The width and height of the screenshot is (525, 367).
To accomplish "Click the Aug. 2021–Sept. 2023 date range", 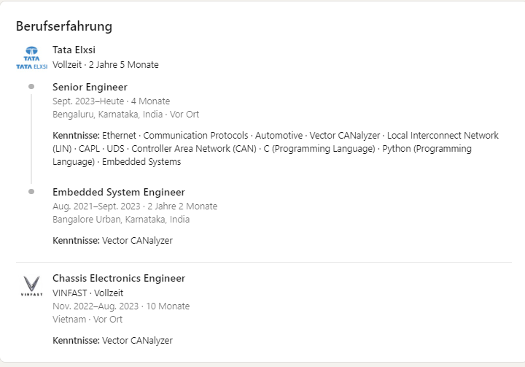I will click(x=96, y=206).
